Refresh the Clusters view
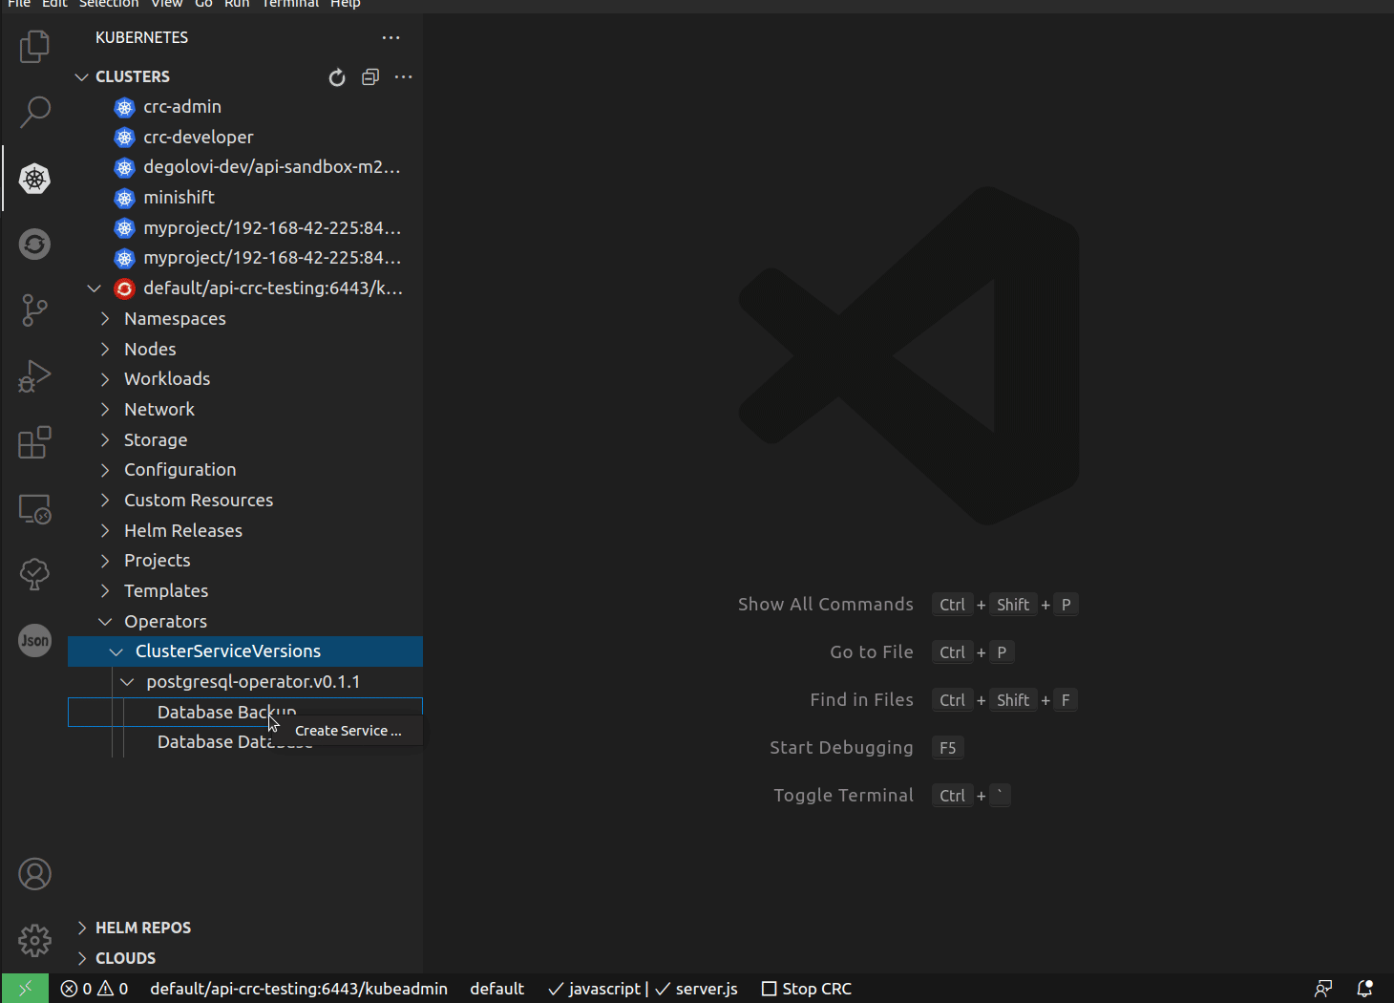1394x1003 pixels. click(x=337, y=77)
